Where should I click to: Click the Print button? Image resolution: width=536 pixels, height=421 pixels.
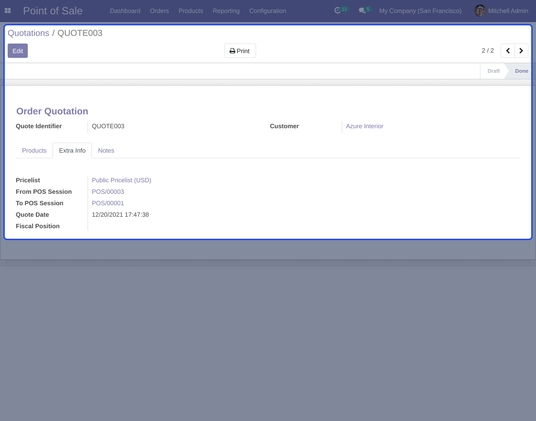pos(240,51)
